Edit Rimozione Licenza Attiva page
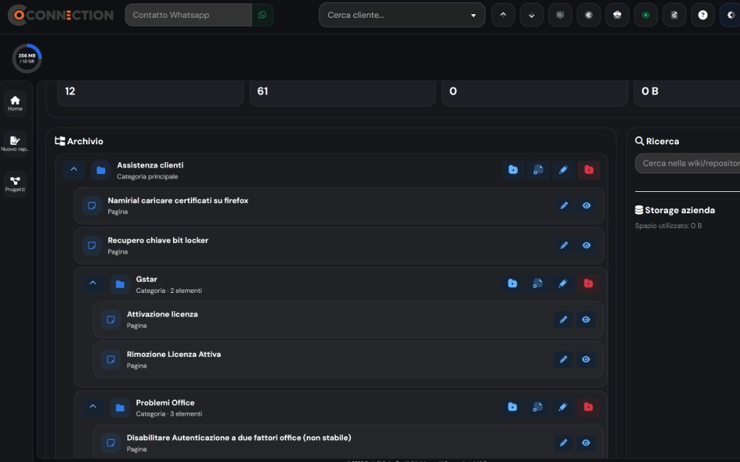Image resolution: width=740 pixels, height=462 pixels. (564, 359)
